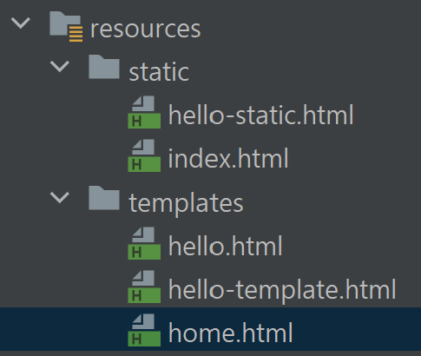Select the resources folder label
The image size is (421, 356).
[x=146, y=30]
